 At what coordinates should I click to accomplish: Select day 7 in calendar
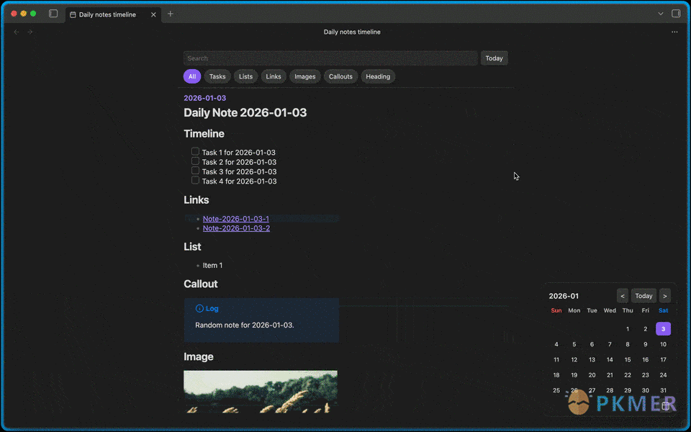(x=610, y=344)
